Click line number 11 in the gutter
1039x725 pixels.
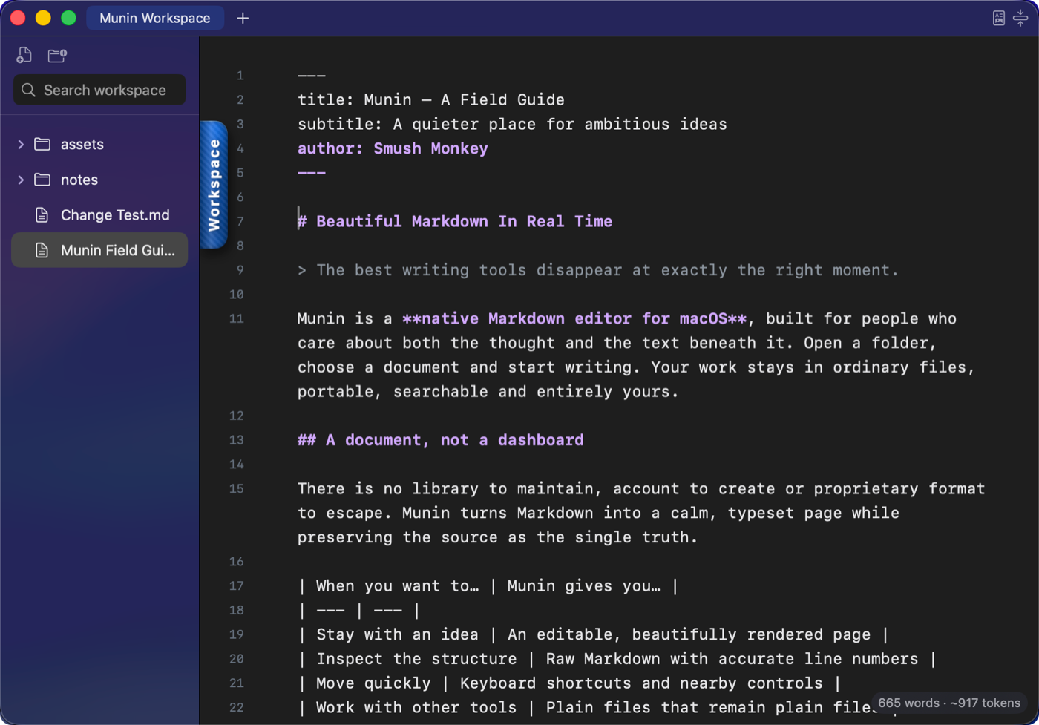pyautogui.click(x=236, y=318)
